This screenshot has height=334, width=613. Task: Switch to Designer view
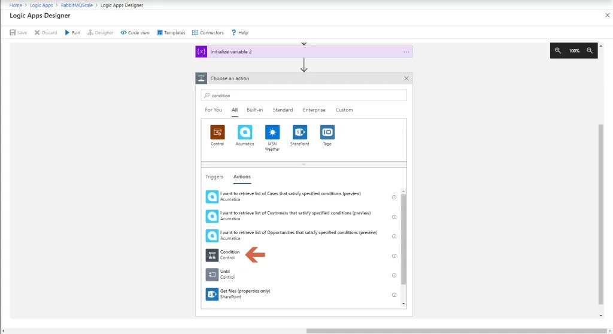101,32
